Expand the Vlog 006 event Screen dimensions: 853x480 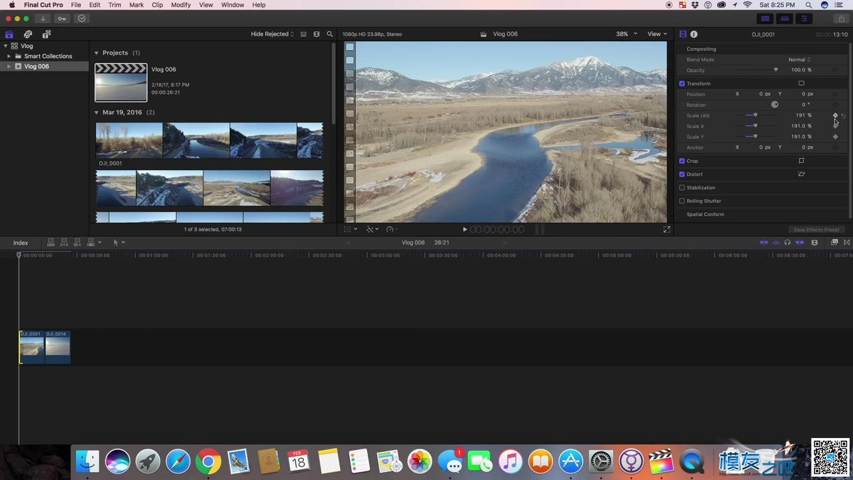click(x=9, y=66)
